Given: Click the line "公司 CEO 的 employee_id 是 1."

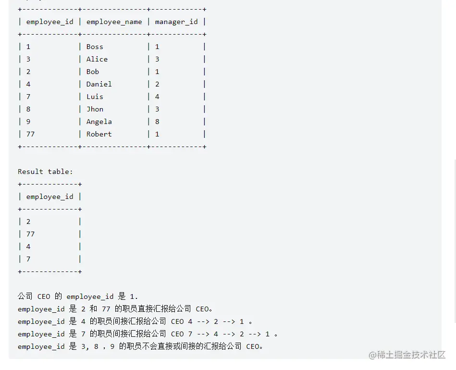Looking at the screenshot, I should point(78,296).
